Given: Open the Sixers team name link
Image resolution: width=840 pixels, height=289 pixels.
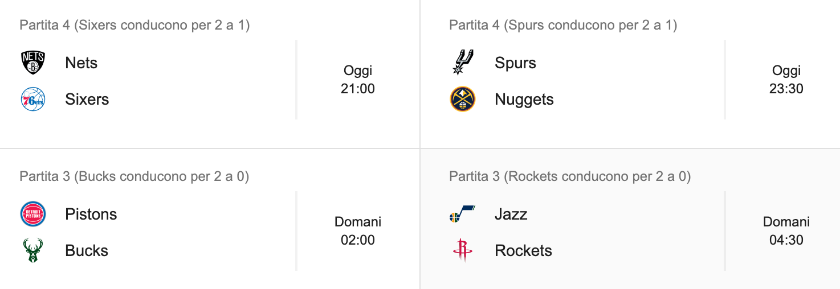Looking at the screenshot, I should coord(87,99).
